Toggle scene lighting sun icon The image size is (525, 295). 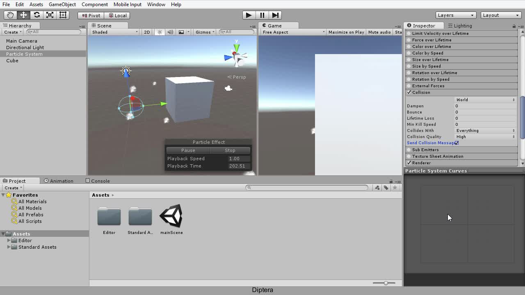coord(160,32)
